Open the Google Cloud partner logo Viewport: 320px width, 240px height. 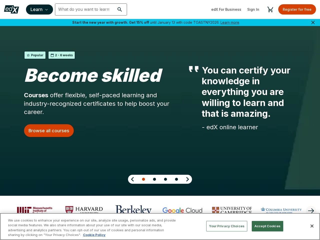point(182,210)
